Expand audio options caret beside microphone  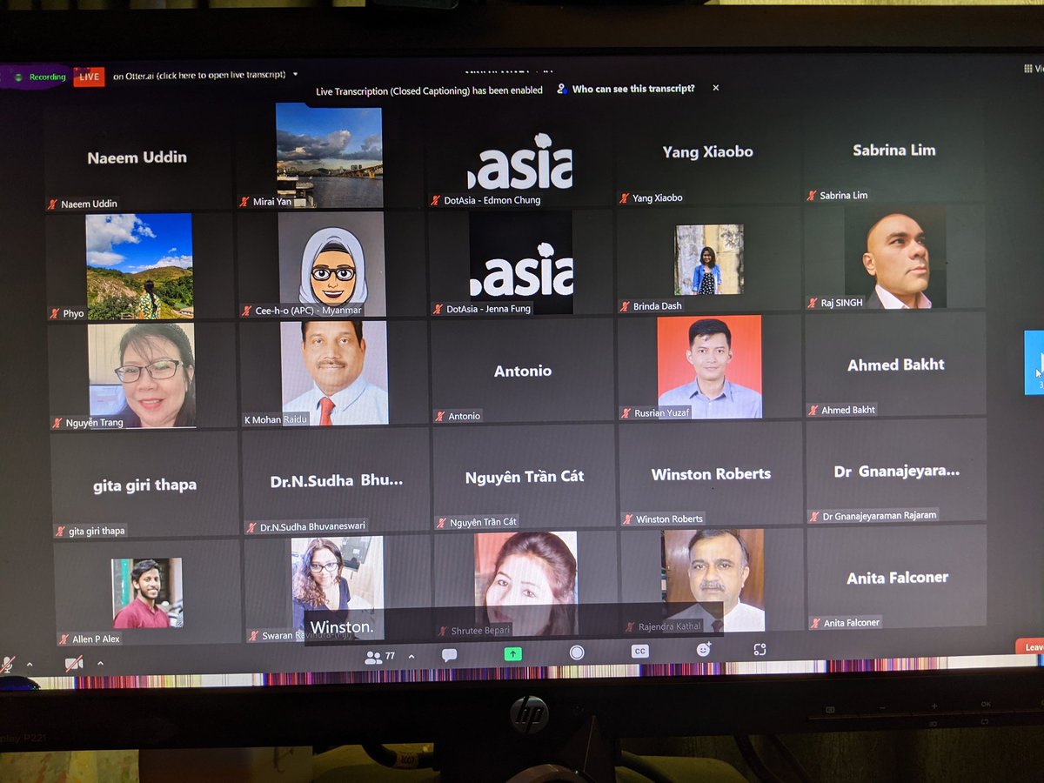(x=30, y=665)
